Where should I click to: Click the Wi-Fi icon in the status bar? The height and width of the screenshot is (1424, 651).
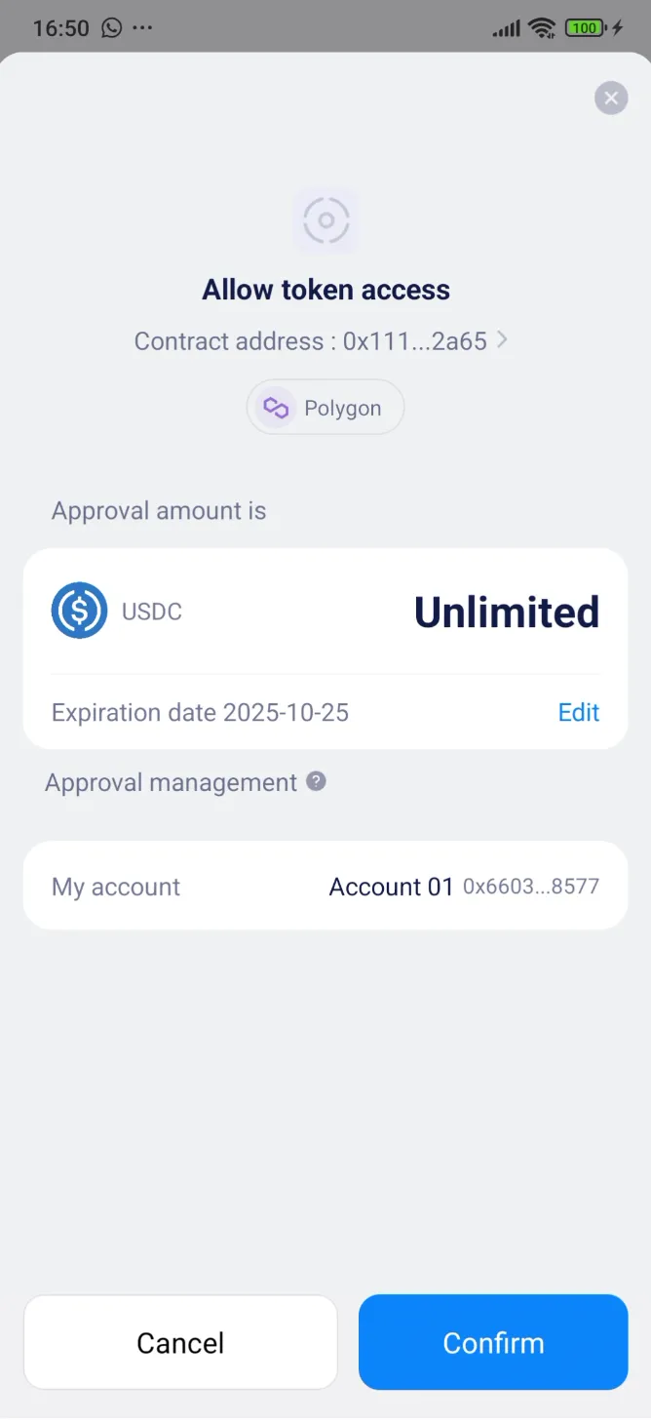click(x=542, y=27)
